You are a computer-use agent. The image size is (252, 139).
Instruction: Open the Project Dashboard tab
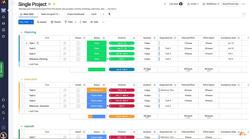76,14
